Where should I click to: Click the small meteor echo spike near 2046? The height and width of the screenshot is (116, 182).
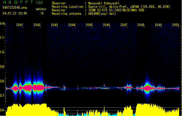104,86
